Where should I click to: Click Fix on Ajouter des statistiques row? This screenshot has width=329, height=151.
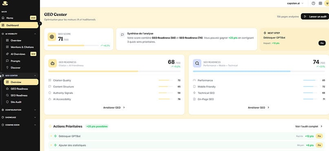tap(319, 145)
